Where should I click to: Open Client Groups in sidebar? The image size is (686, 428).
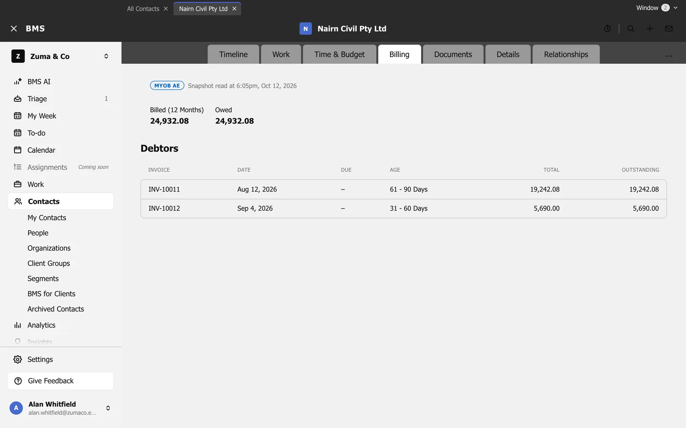tap(49, 263)
